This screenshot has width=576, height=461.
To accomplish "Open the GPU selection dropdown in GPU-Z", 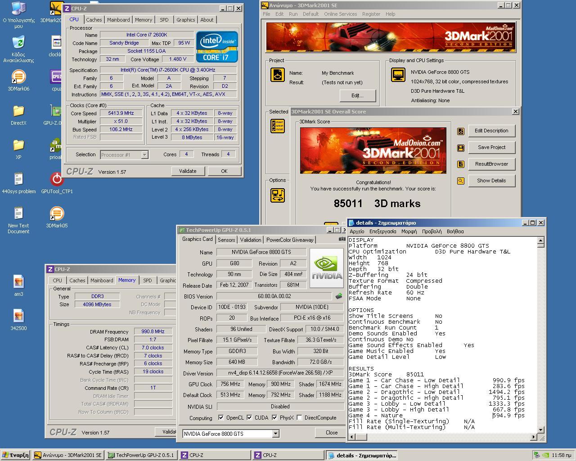I will point(275,434).
